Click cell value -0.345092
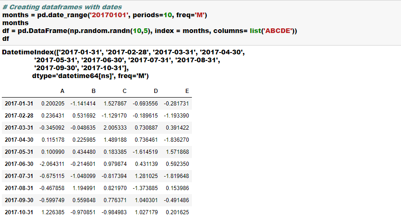 (x=52, y=128)
